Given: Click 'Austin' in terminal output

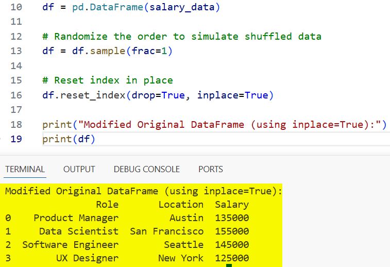Looking at the screenshot, I should point(186,218).
